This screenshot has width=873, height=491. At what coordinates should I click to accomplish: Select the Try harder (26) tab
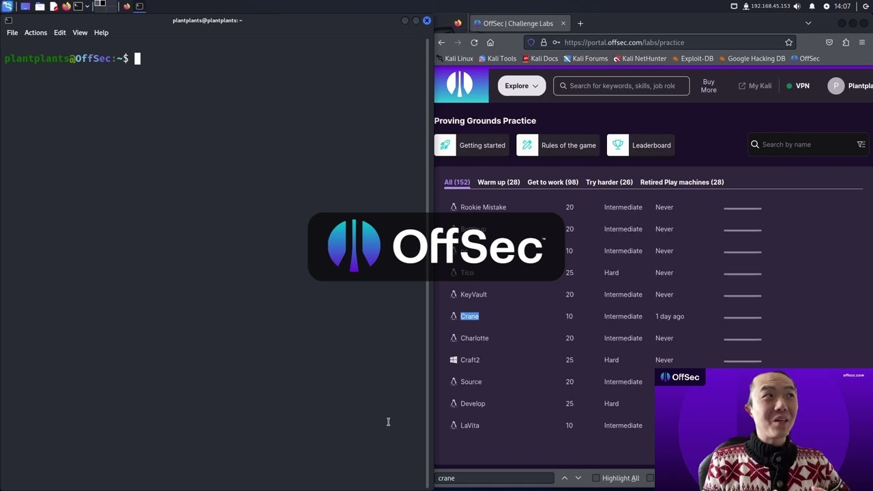[609, 182]
